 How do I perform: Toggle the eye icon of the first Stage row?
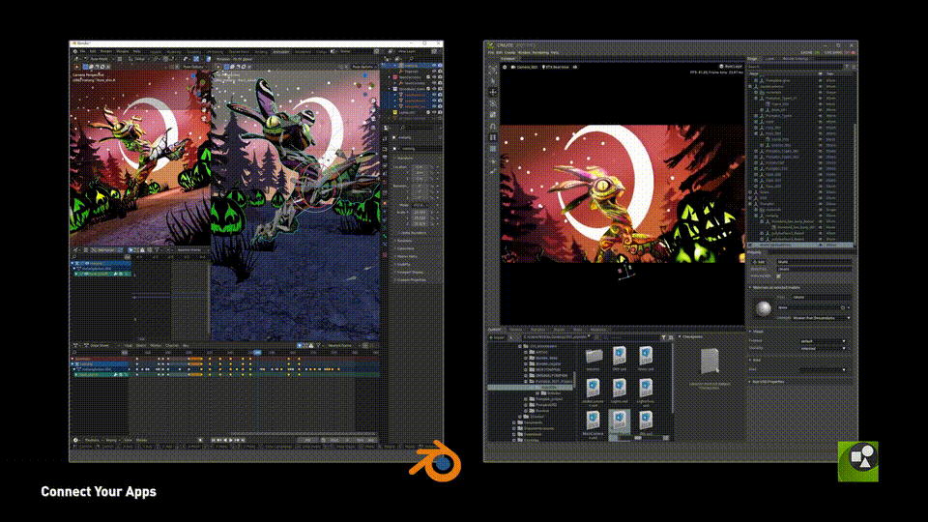click(x=821, y=80)
